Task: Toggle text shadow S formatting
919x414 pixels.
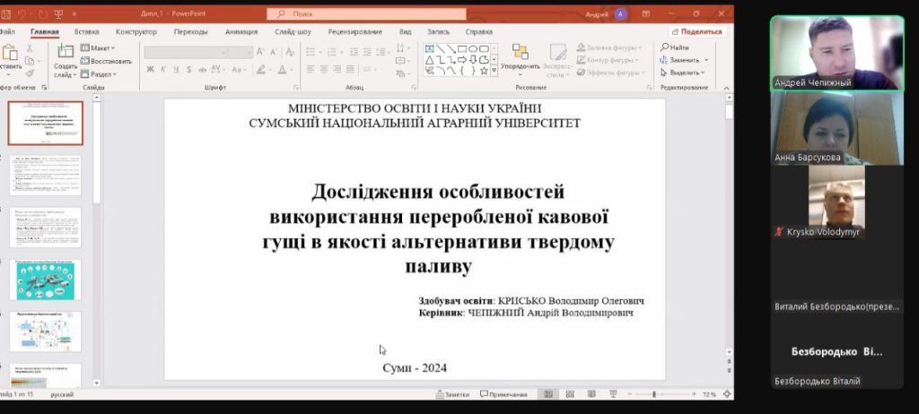Action: pyautogui.click(x=188, y=69)
